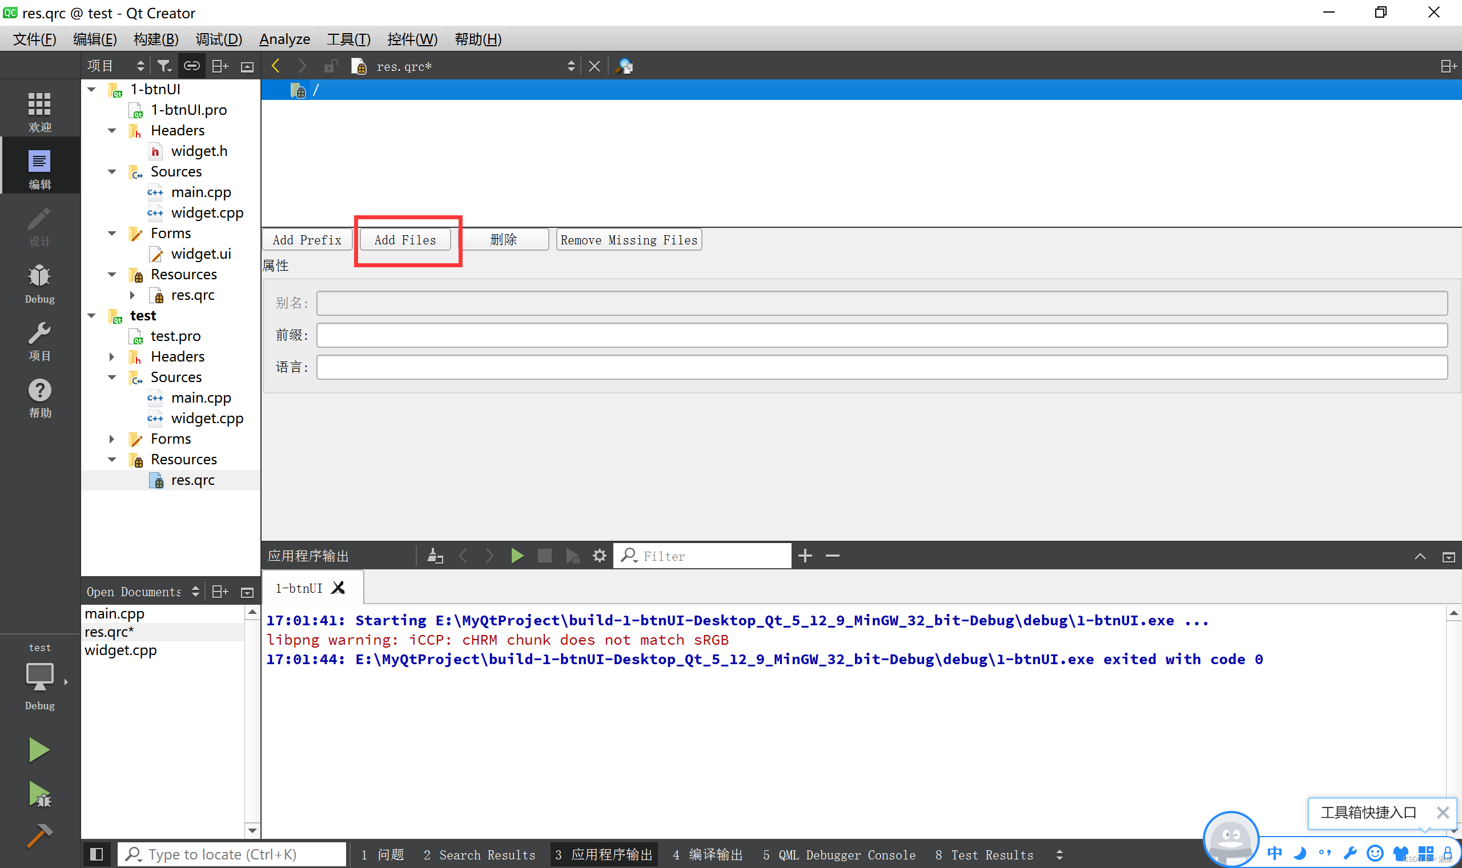Open the Open Documents view dropdown
Viewport: 1462px width, 868px height.
pos(143,592)
